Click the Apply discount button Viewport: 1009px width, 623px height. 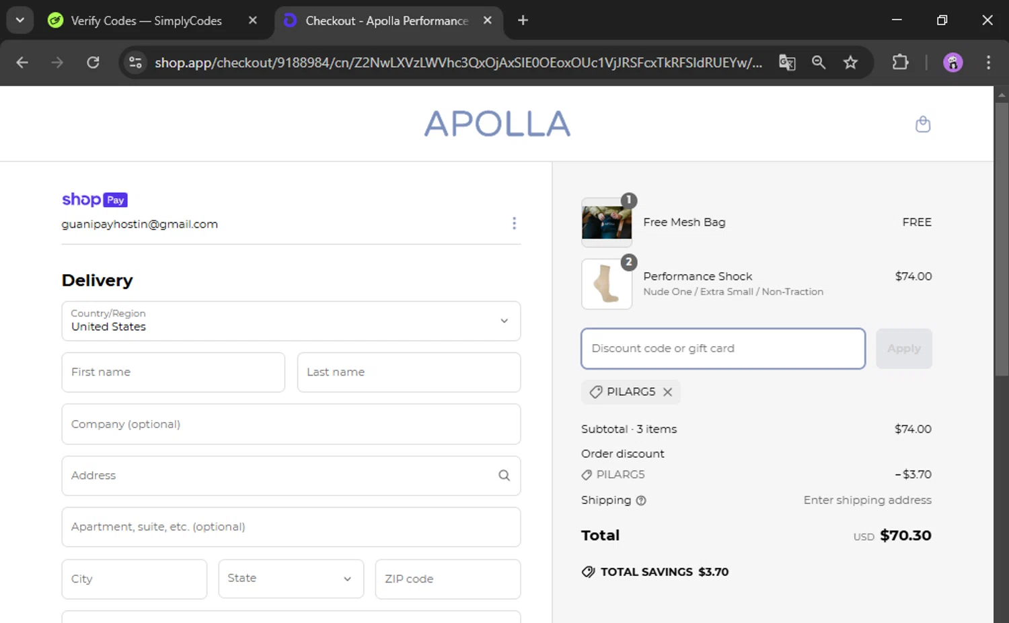pyautogui.click(x=903, y=349)
